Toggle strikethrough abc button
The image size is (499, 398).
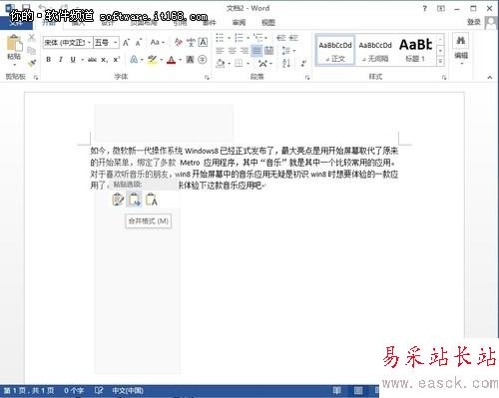[x=92, y=60]
